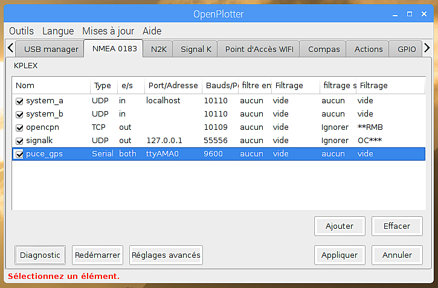Select the signalk row name
Screen dimensions: 438x288
tap(39, 140)
